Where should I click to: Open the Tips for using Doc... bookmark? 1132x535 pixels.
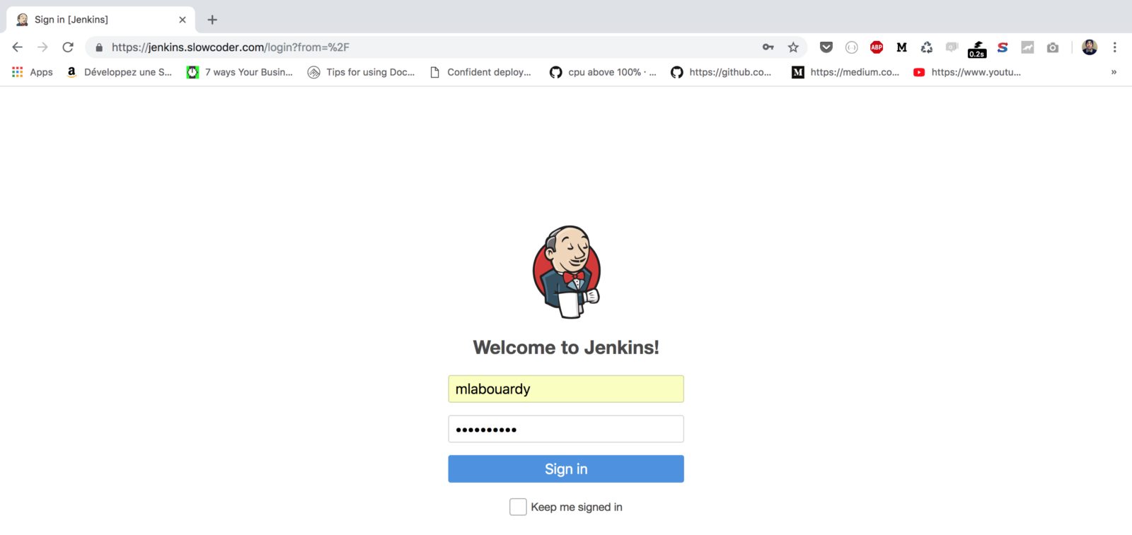click(362, 72)
